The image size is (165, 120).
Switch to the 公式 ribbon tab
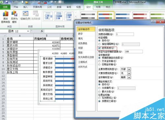tap(49, 7)
